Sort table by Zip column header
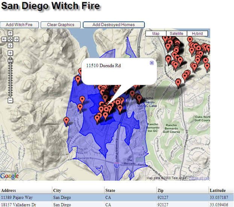 (x=182, y=190)
